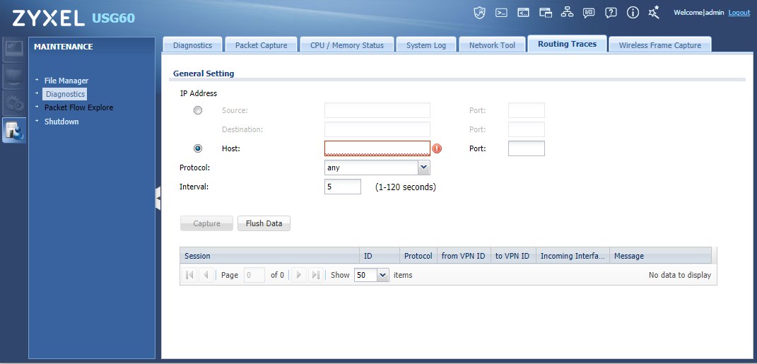Open the Maintenance sidebar icon
The image size is (757, 364).
coord(14,130)
